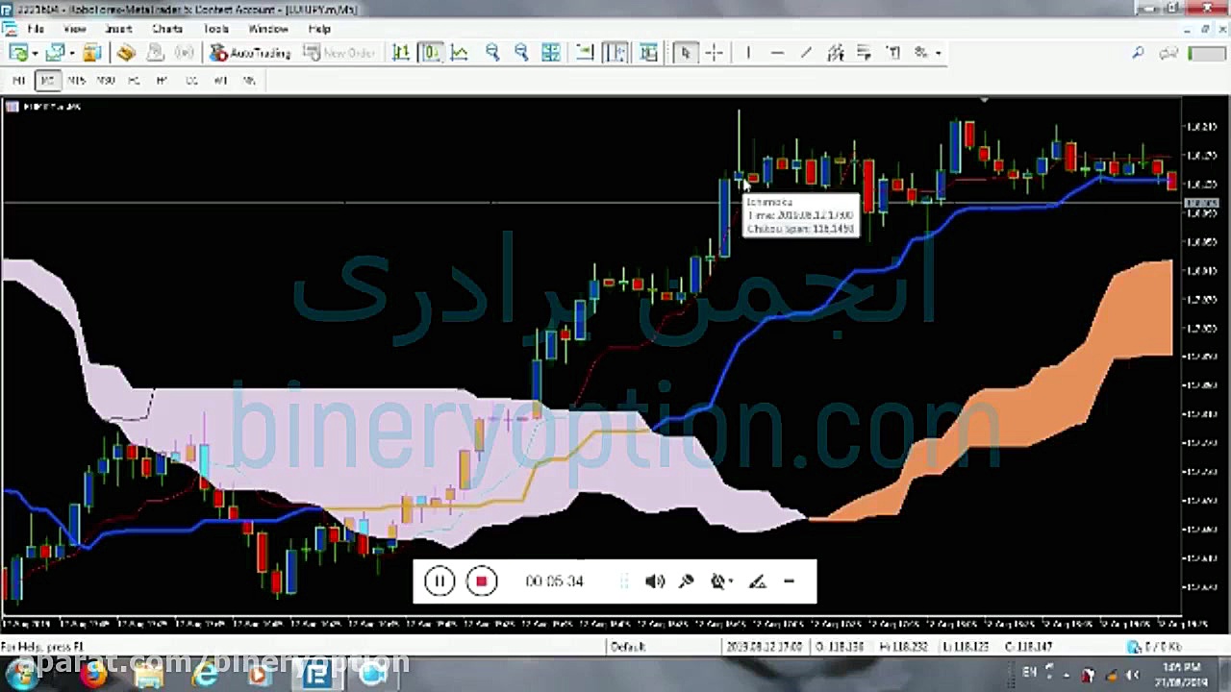Viewport: 1231px width, 692px height.
Task: Open the View menu
Action: click(74, 29)
